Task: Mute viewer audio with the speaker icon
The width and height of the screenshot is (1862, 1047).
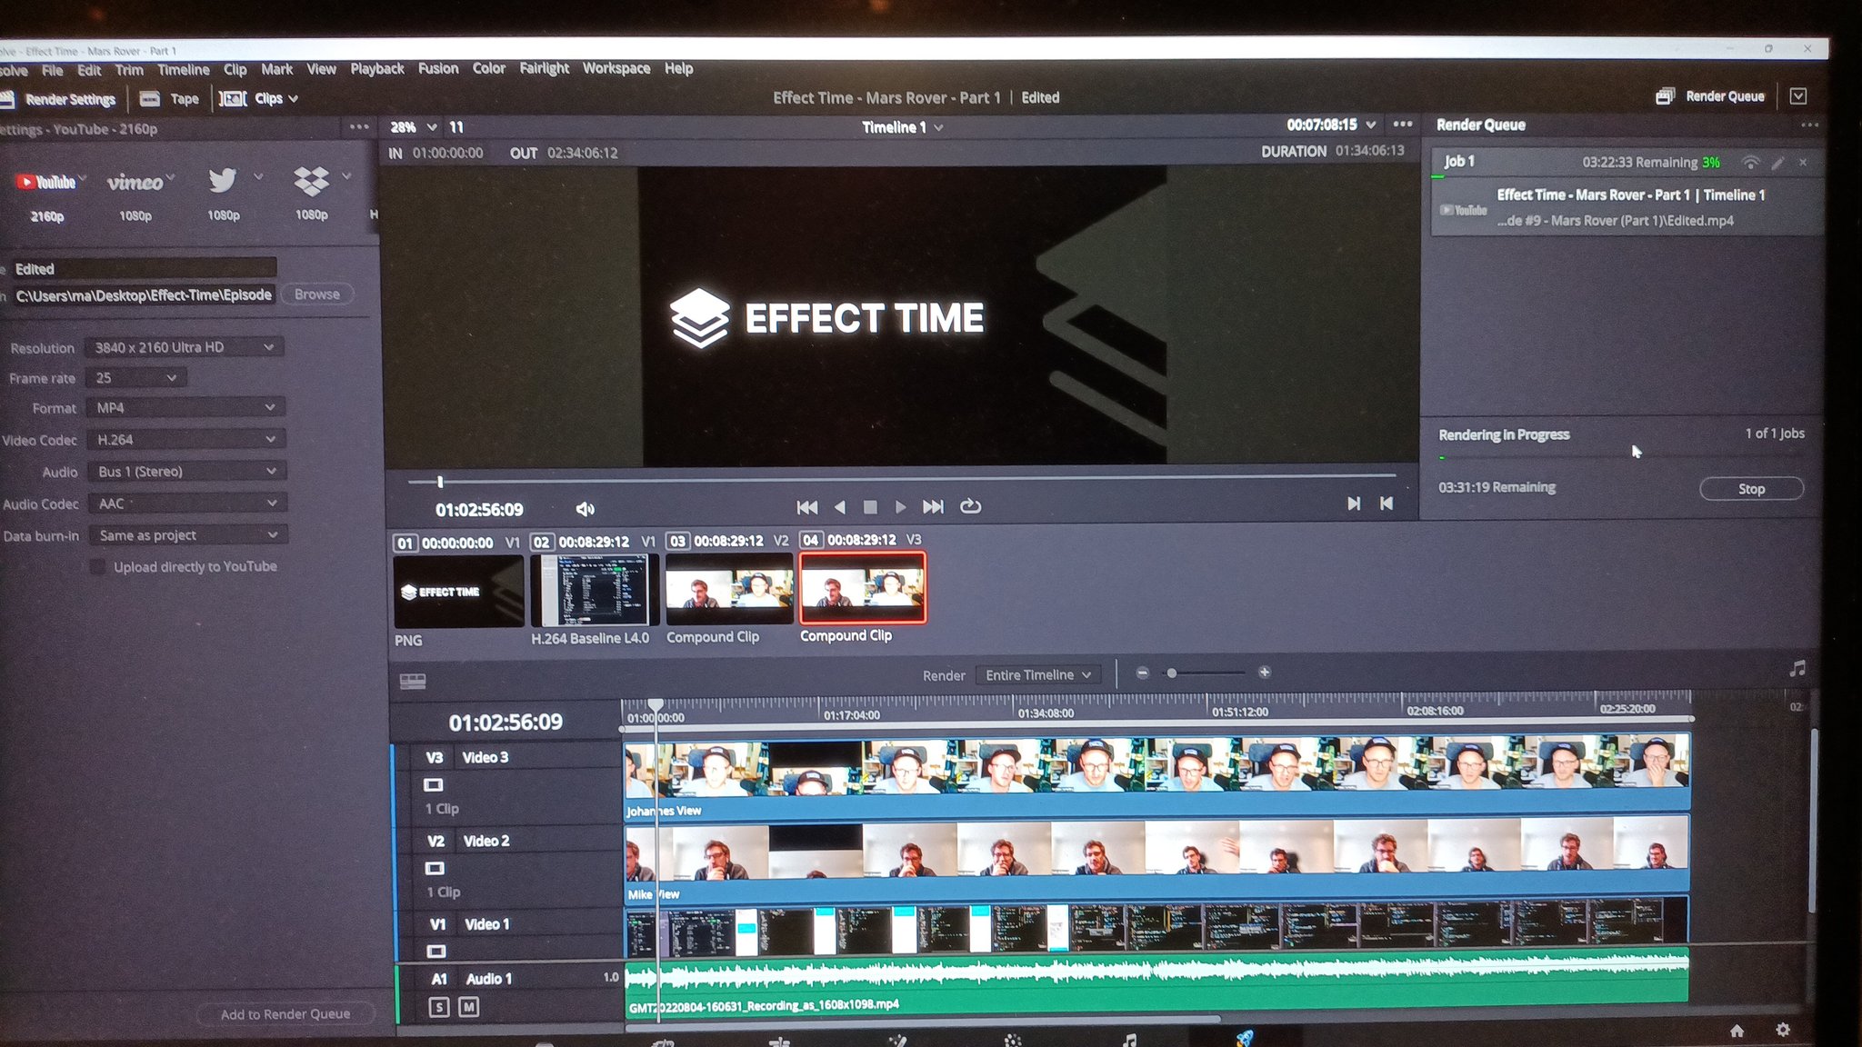Action: pyautogui.click(x=585, y=507)
